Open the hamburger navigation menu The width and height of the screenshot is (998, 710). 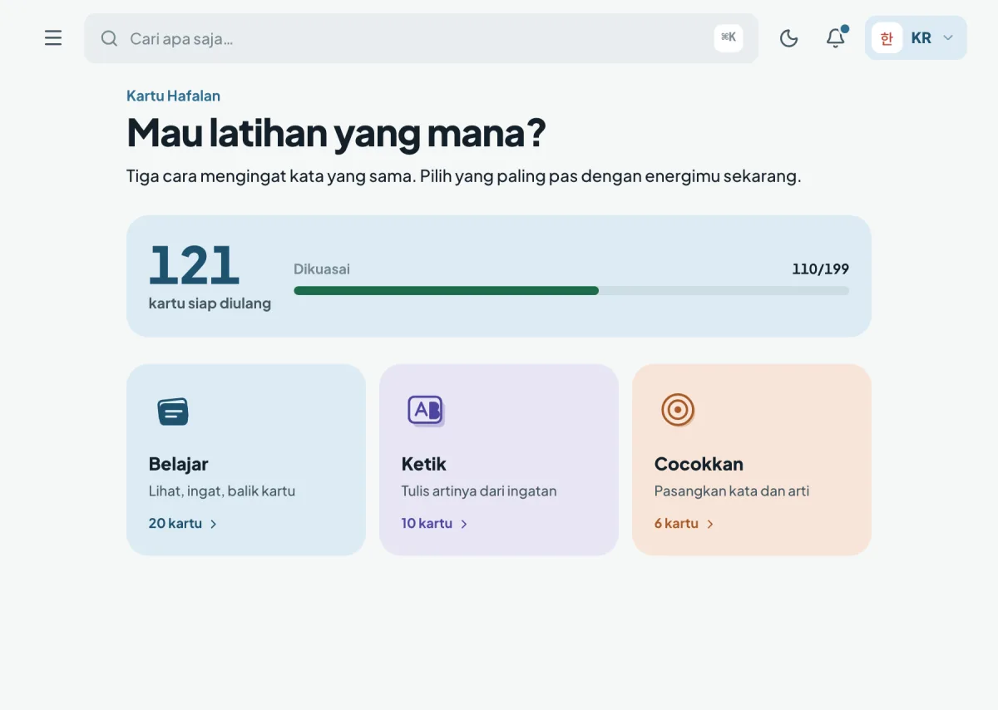tap(53, 38)
